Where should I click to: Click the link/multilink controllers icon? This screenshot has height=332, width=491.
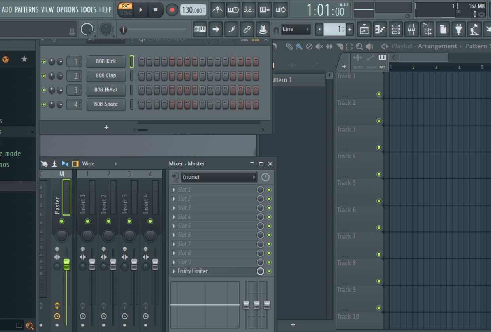[x=247, y=29]
